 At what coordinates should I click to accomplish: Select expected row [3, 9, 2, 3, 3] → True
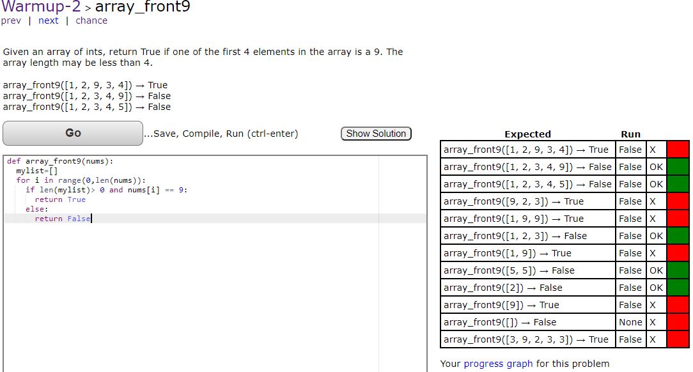pos(527,339)
